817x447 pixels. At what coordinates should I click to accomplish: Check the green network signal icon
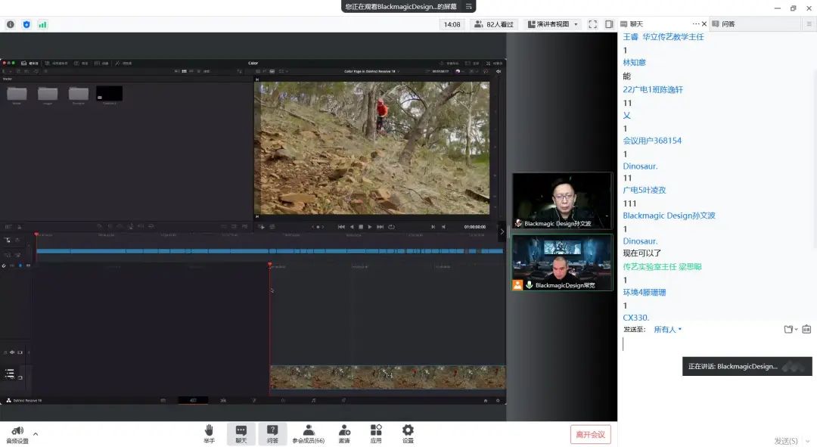(x=42, y=24)
